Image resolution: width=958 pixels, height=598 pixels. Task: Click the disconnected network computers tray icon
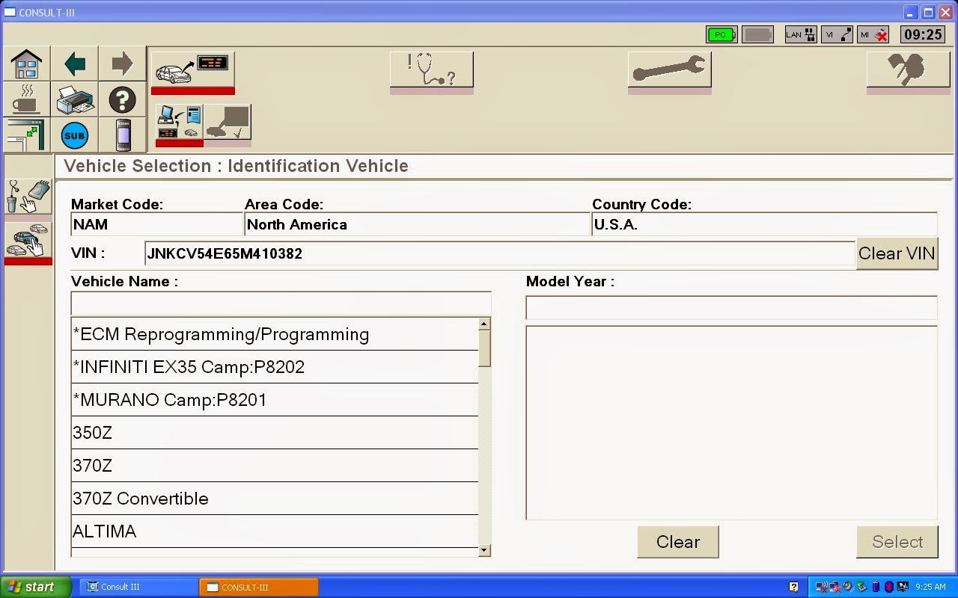pos(835,587)
